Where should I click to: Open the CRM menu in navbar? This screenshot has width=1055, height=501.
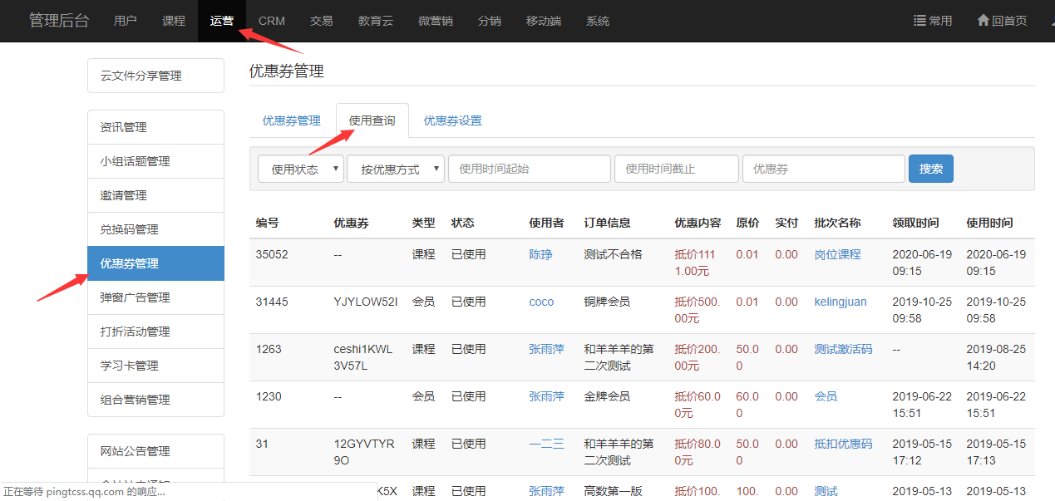pos(271,21)
